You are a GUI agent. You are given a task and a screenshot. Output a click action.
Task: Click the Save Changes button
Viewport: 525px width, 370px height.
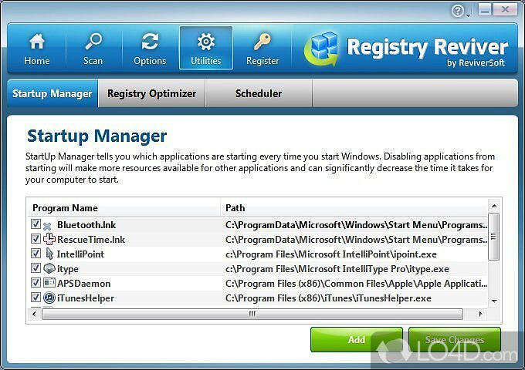tap(454, 340)
